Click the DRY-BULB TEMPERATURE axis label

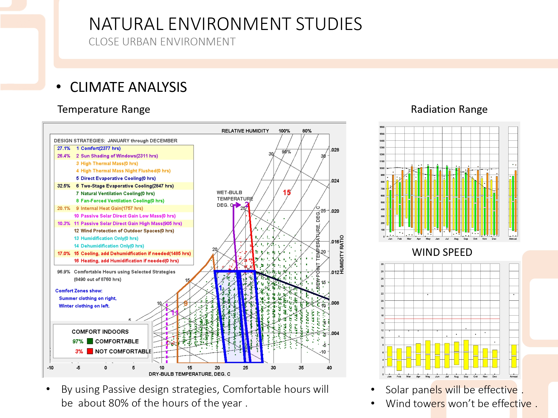pyautogui.click(x=189, y=374)
